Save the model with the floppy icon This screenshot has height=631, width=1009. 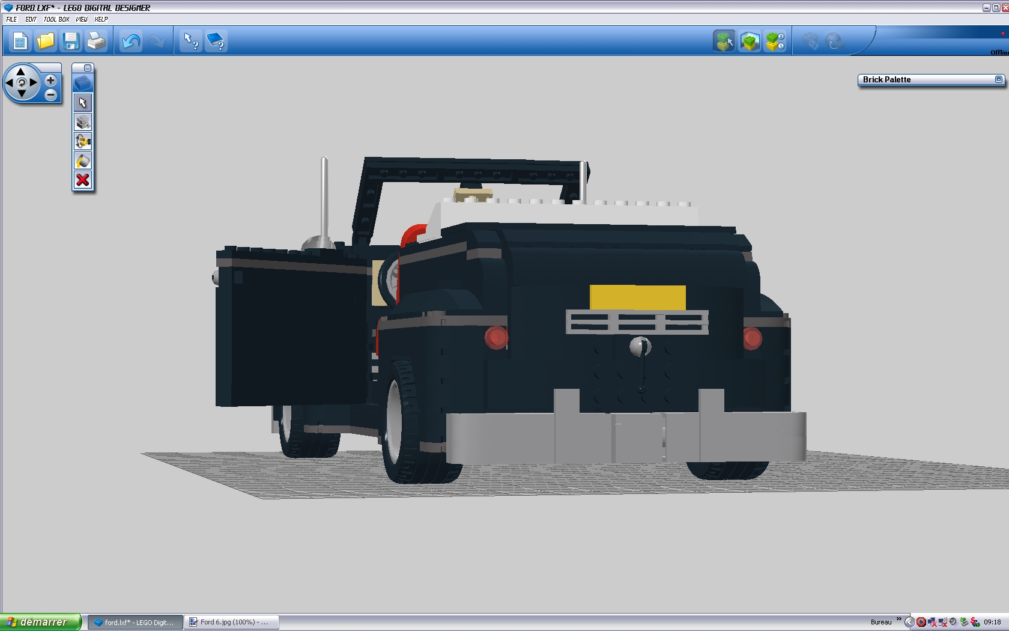click(71, 41)
